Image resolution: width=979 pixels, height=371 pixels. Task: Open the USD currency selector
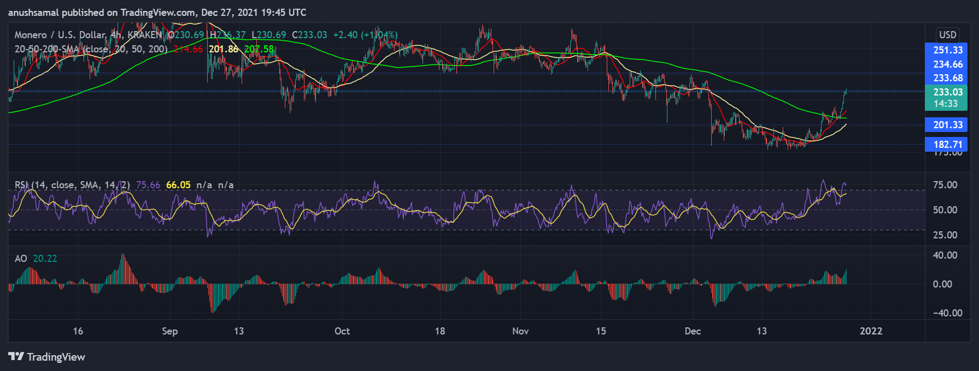[x=947, y=35]
